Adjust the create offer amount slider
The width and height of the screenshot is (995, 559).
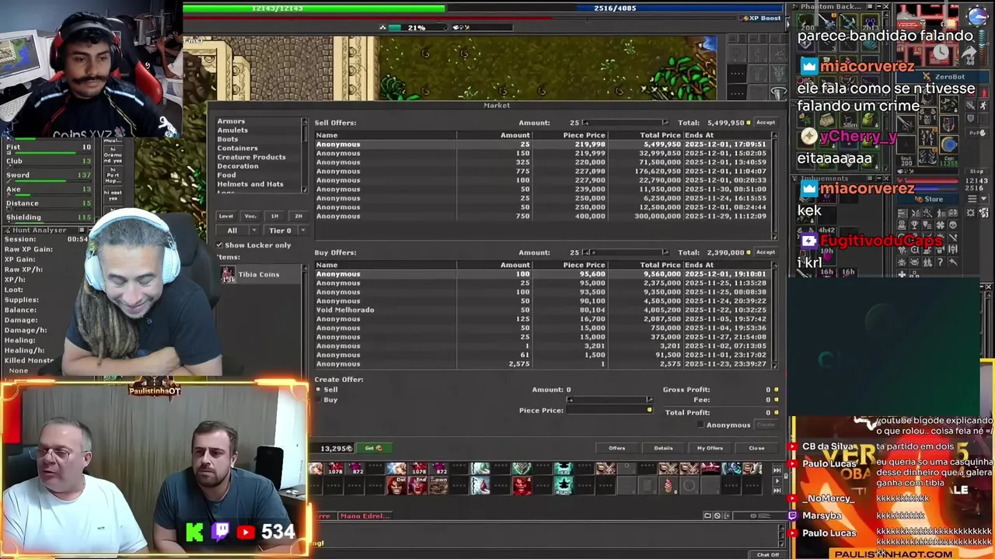click(x=610, y=400)
